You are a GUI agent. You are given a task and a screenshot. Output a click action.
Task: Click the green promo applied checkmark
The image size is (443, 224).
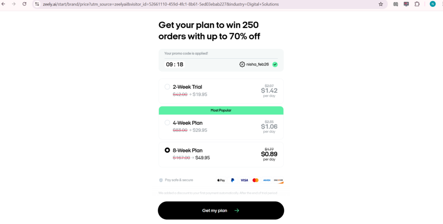(275, 64)
